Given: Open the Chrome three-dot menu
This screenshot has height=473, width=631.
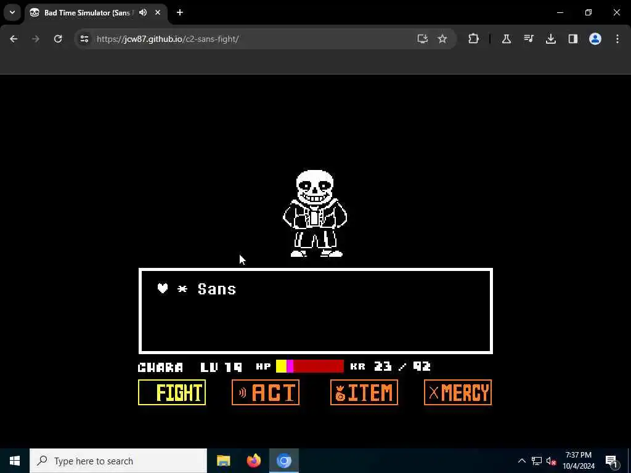Looking at the screenshot, I should [x=617, y=39].
